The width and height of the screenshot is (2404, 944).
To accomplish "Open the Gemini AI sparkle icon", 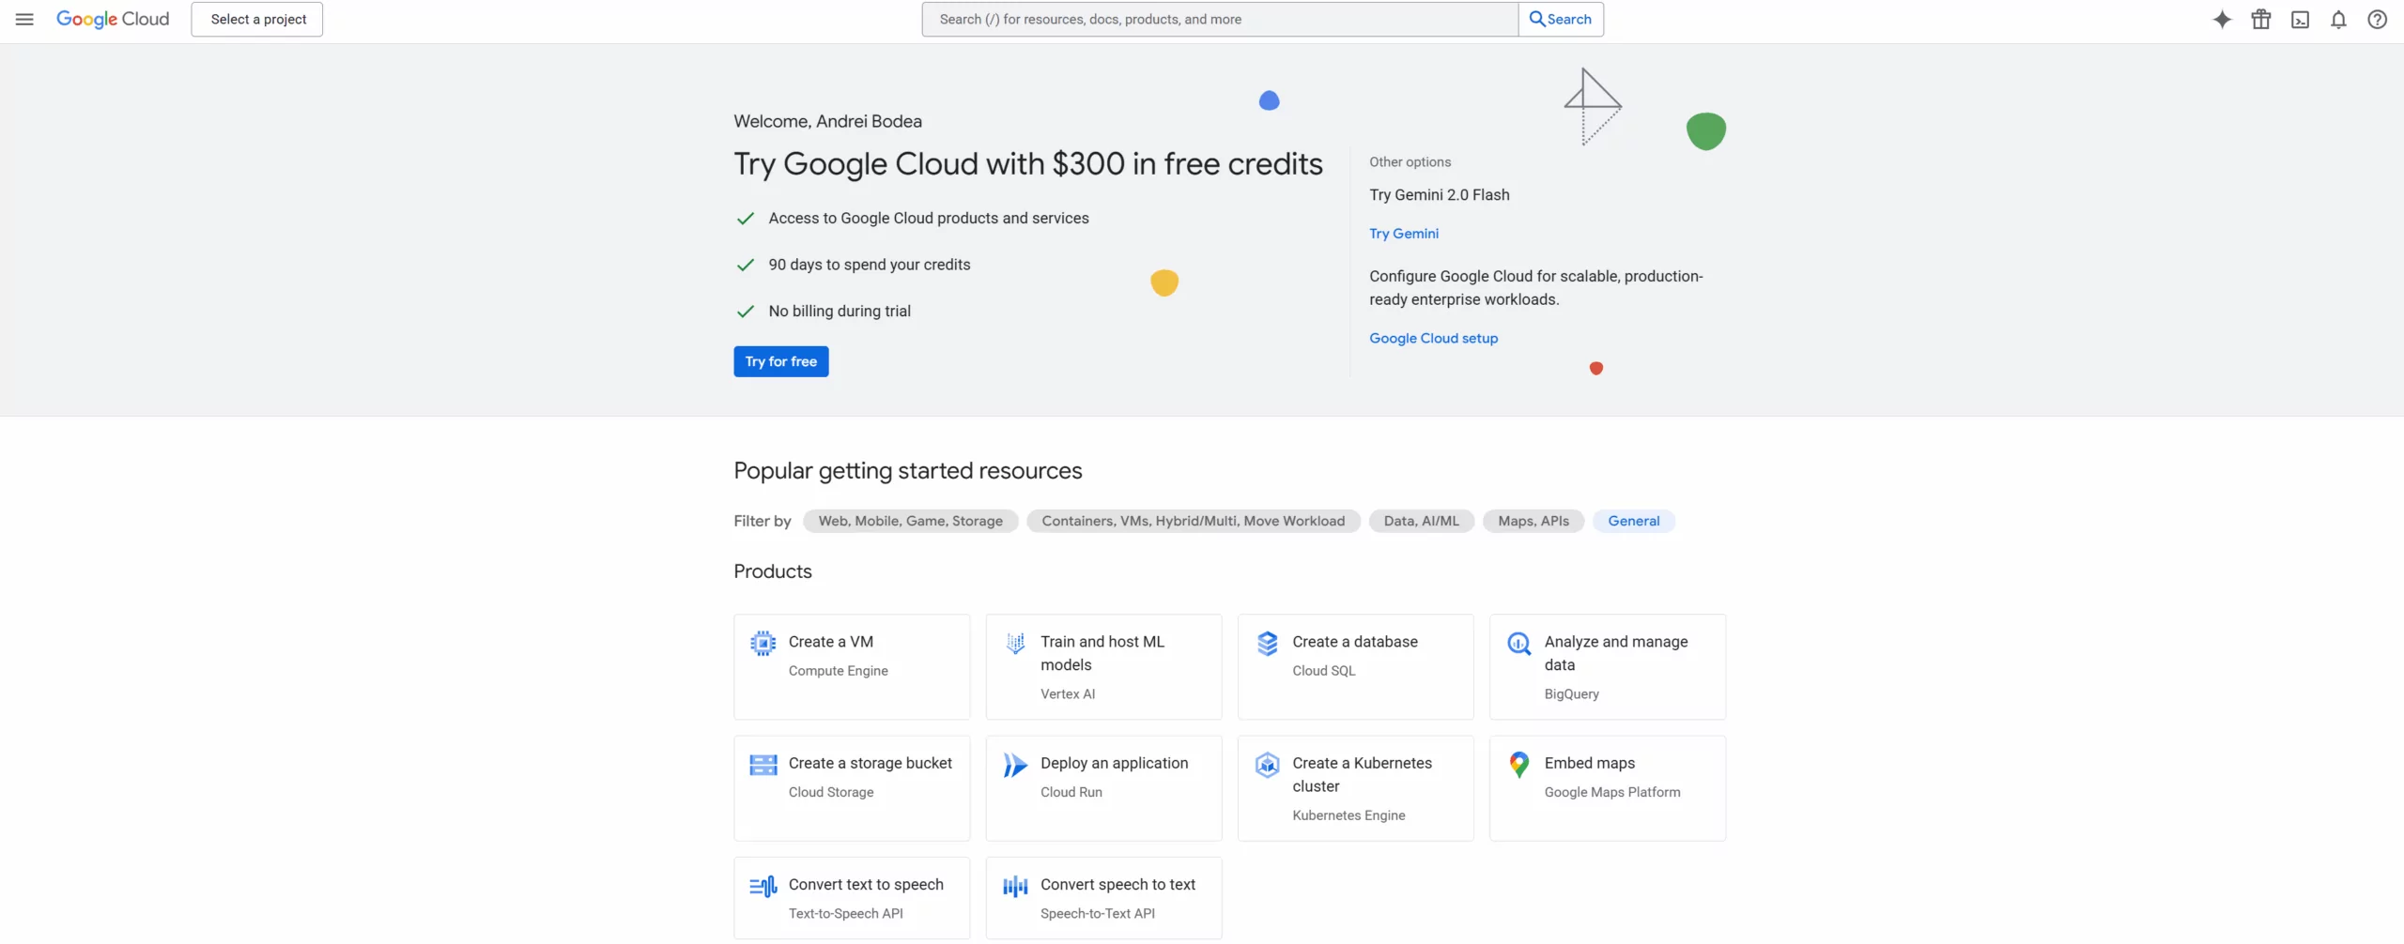I will click(x=2222, y=19).
